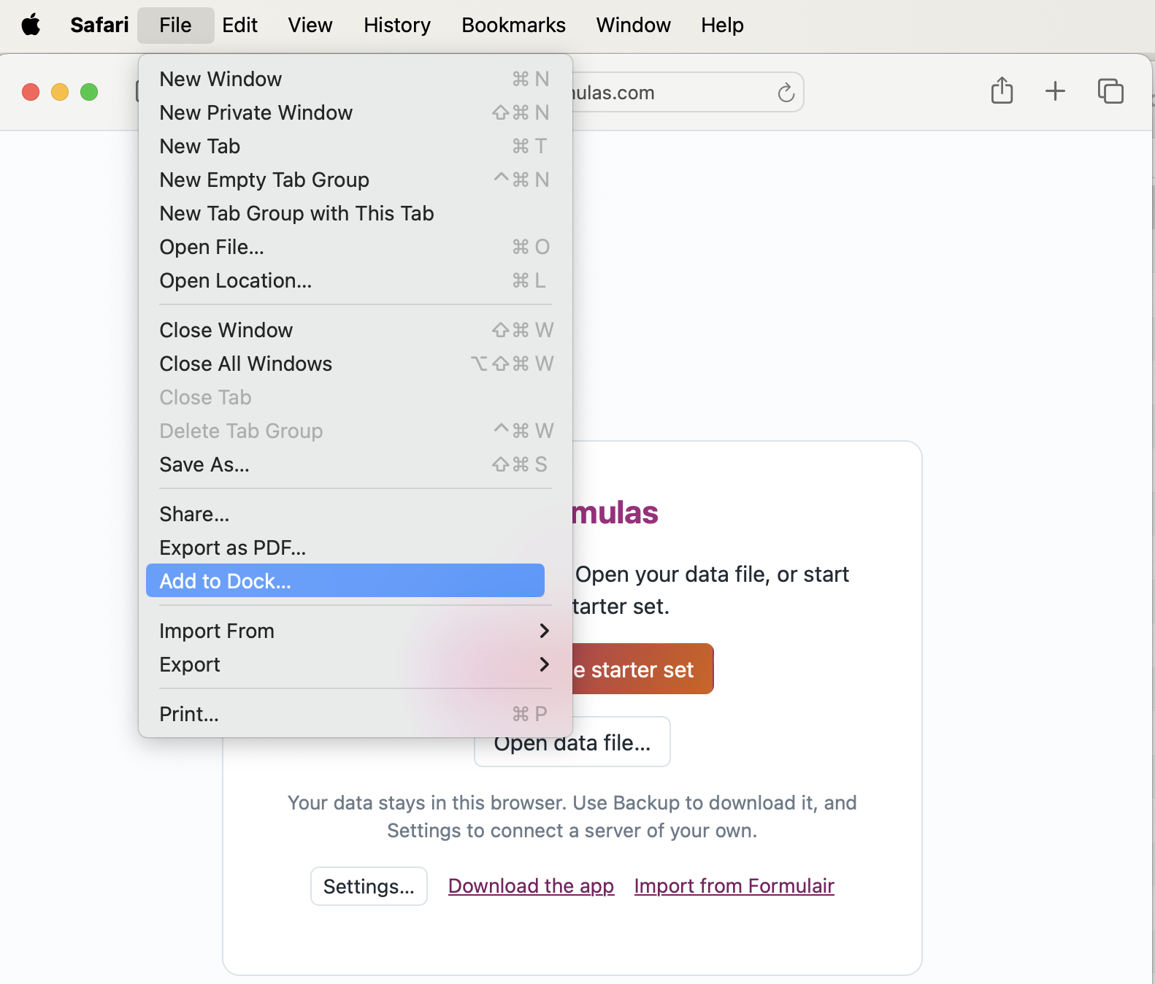The image size is (1155, 984).
Task: Close the open File menu
Action: pos(175,25)
